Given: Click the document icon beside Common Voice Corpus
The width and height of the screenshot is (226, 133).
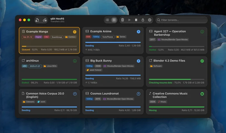Looking at the screenshot, I should pyautogui.click(x=23, y=93).
